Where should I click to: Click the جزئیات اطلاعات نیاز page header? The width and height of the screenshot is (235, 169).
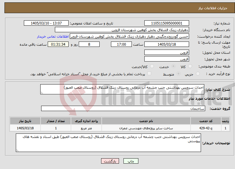(213, 8)
